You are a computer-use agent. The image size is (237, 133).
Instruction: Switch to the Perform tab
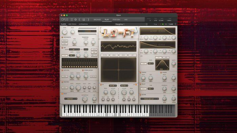pos(116,20)
